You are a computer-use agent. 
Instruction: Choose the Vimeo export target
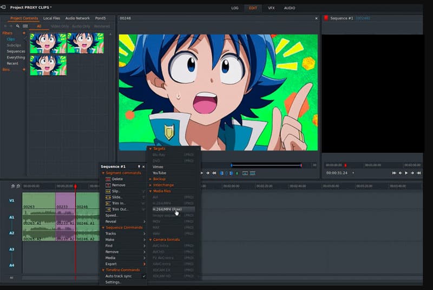click(x=158, y=167)
